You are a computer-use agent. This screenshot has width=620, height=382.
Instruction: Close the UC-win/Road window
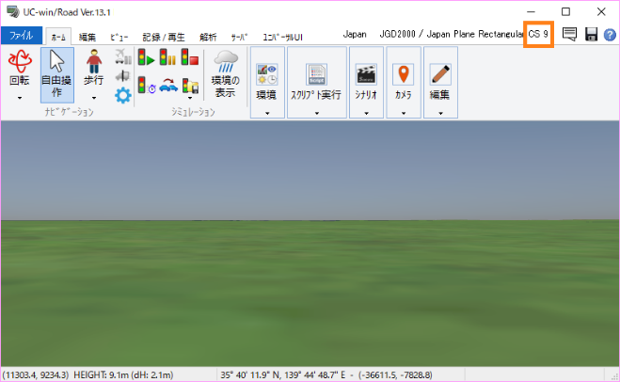(x=601, y=12)
